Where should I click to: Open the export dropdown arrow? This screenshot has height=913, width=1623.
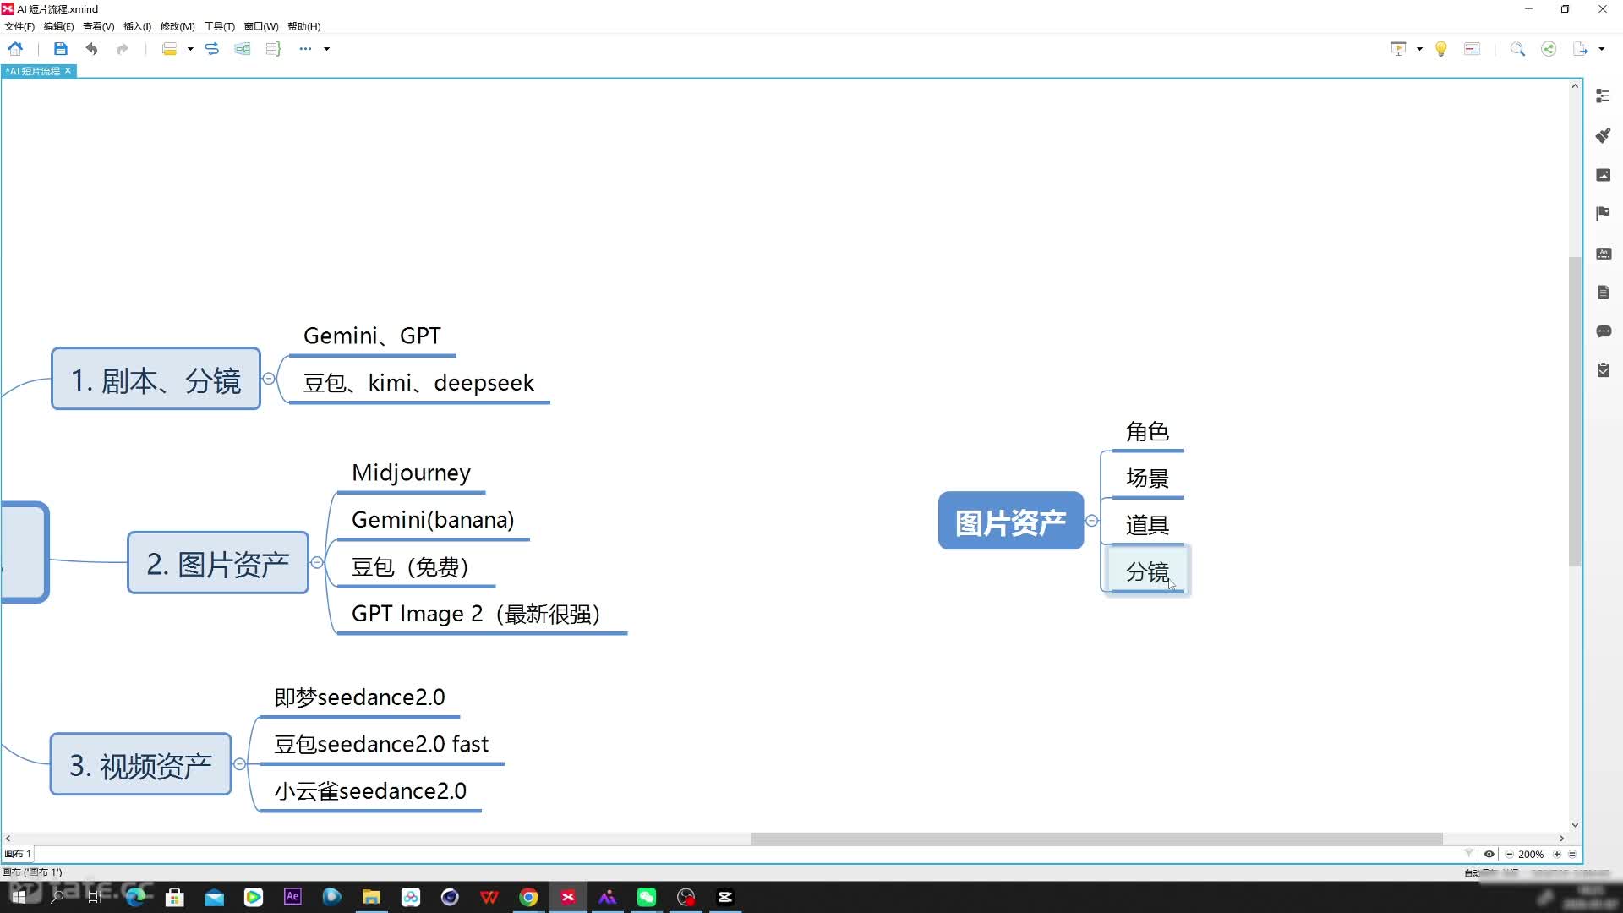tap(1601, 49)
